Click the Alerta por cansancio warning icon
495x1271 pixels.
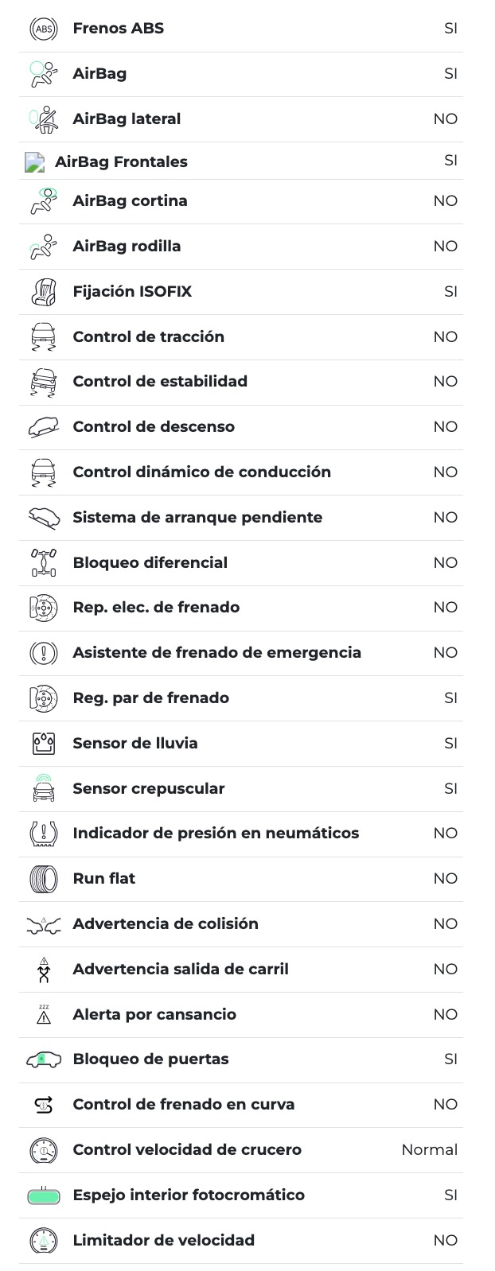tap(43, 1014)
